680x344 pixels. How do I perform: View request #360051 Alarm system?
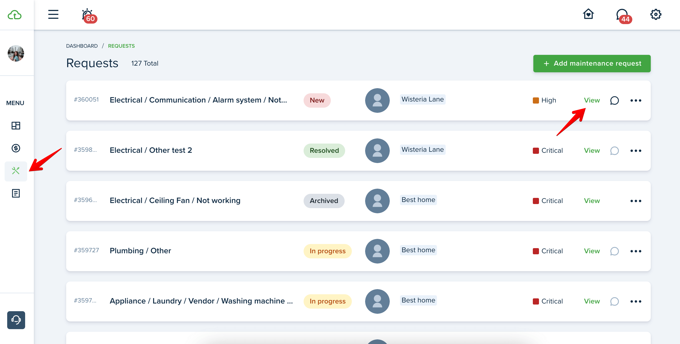592,100
